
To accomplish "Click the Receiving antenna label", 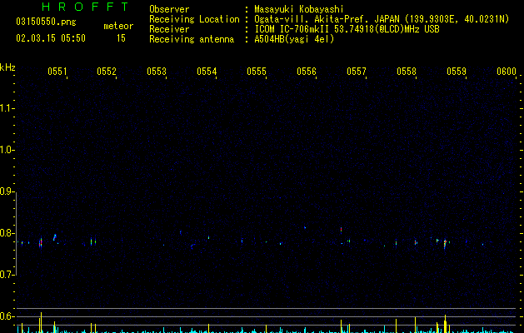I will tap(192, 39).
